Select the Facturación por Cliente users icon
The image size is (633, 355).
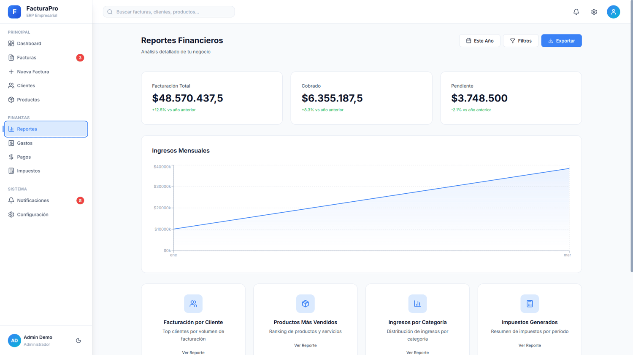[193, 304]
